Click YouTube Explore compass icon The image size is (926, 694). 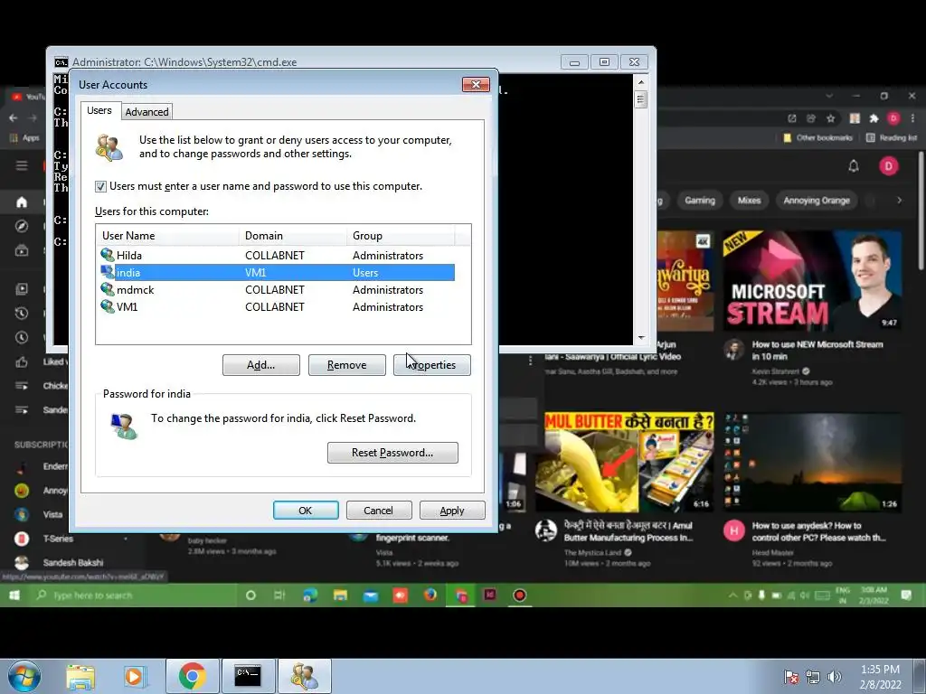(22, 227)
